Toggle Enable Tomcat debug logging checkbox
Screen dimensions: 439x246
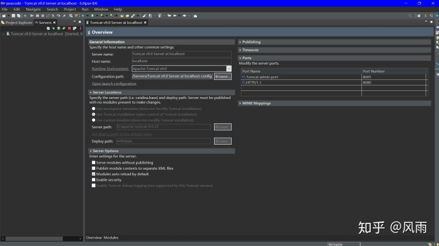(x=93, y=186)
